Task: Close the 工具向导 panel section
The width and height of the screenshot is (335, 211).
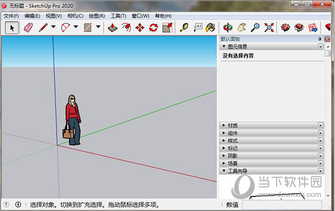Action: pyautogui.click(x=320, y=171)
